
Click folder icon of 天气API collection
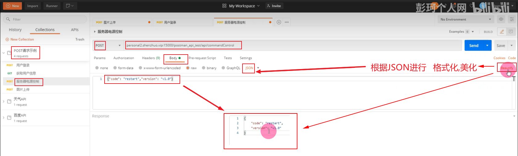[x=9, y=101]
